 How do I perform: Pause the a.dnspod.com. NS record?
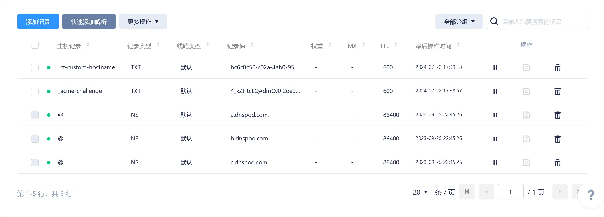(x=495, y=115)
